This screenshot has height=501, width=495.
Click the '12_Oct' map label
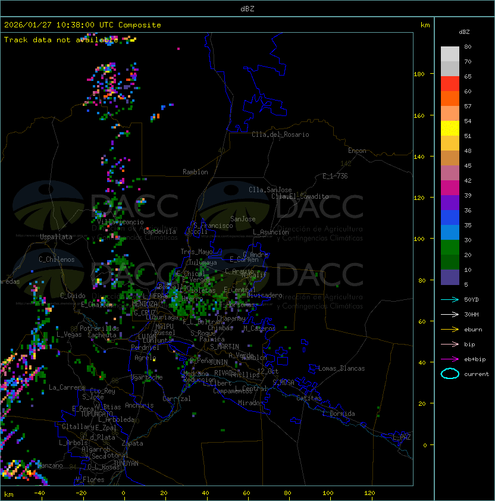(268, 371)
